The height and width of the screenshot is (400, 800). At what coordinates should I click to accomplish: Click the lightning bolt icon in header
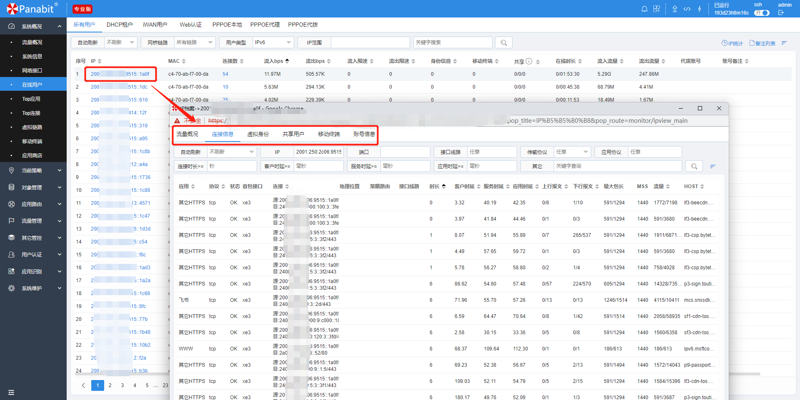(x=700, y=9)
